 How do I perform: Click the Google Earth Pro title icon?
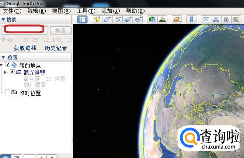(x=2, y=3)
